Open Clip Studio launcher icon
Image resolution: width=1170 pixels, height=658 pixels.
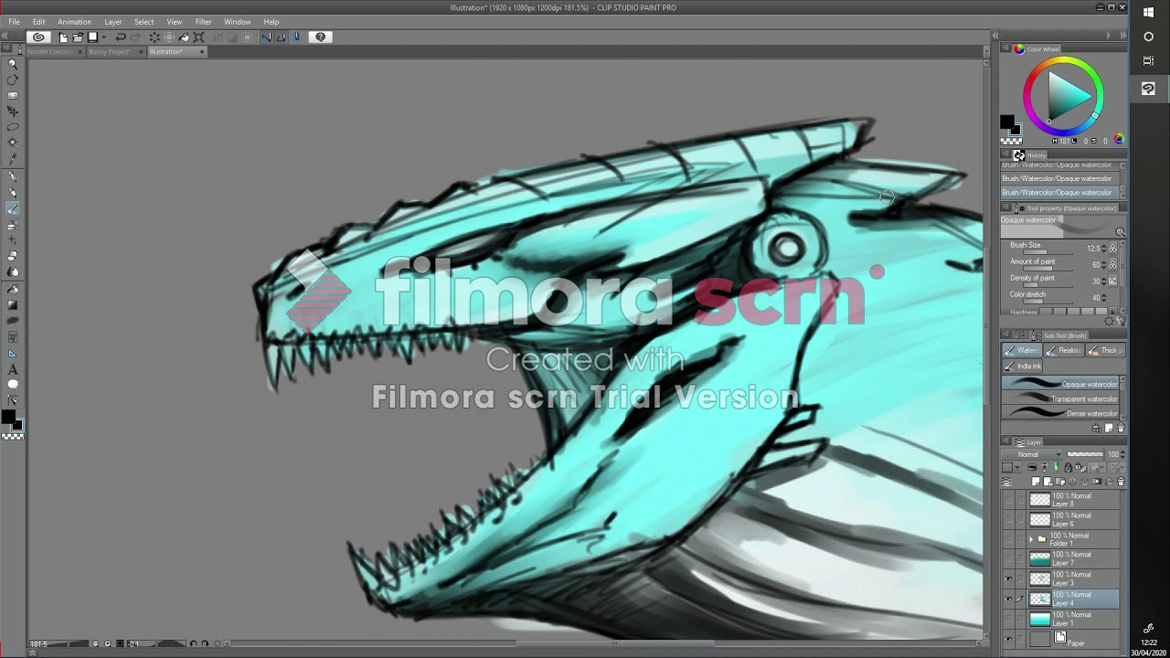coord(38,37)
